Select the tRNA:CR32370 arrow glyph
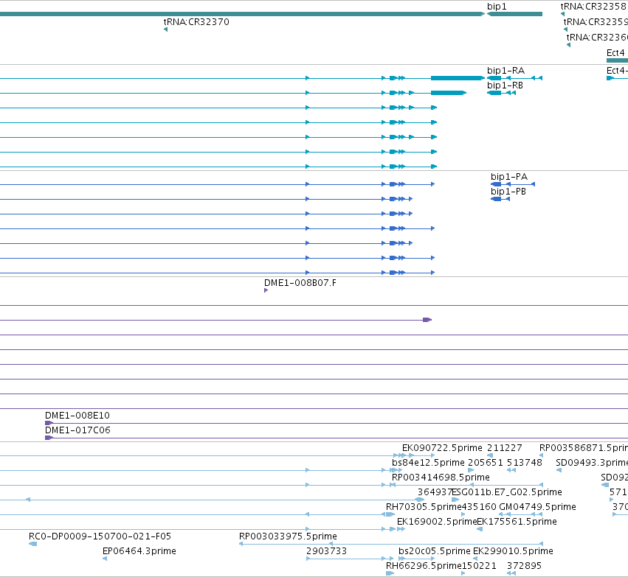The width and height of the screenshot is (628, 577). (x=165, y=29)
